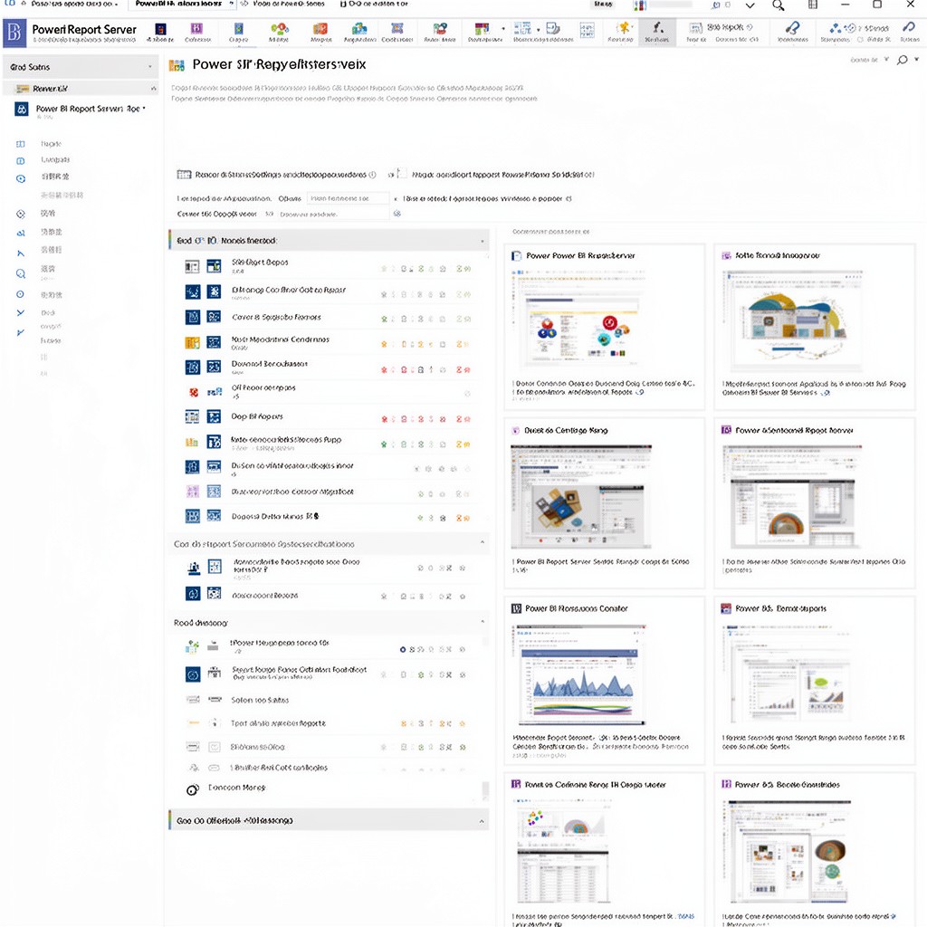The height and width of the screenshot is (927, 927).
Task: Open the small arrow next to page search
Action: coord(916,59)
